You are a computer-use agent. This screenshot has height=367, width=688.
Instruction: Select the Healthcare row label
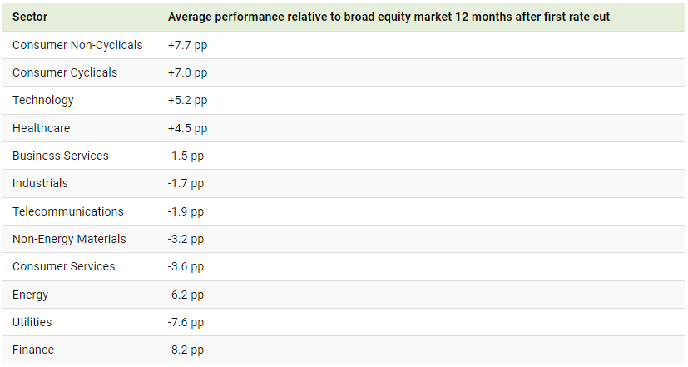(42, 128)
